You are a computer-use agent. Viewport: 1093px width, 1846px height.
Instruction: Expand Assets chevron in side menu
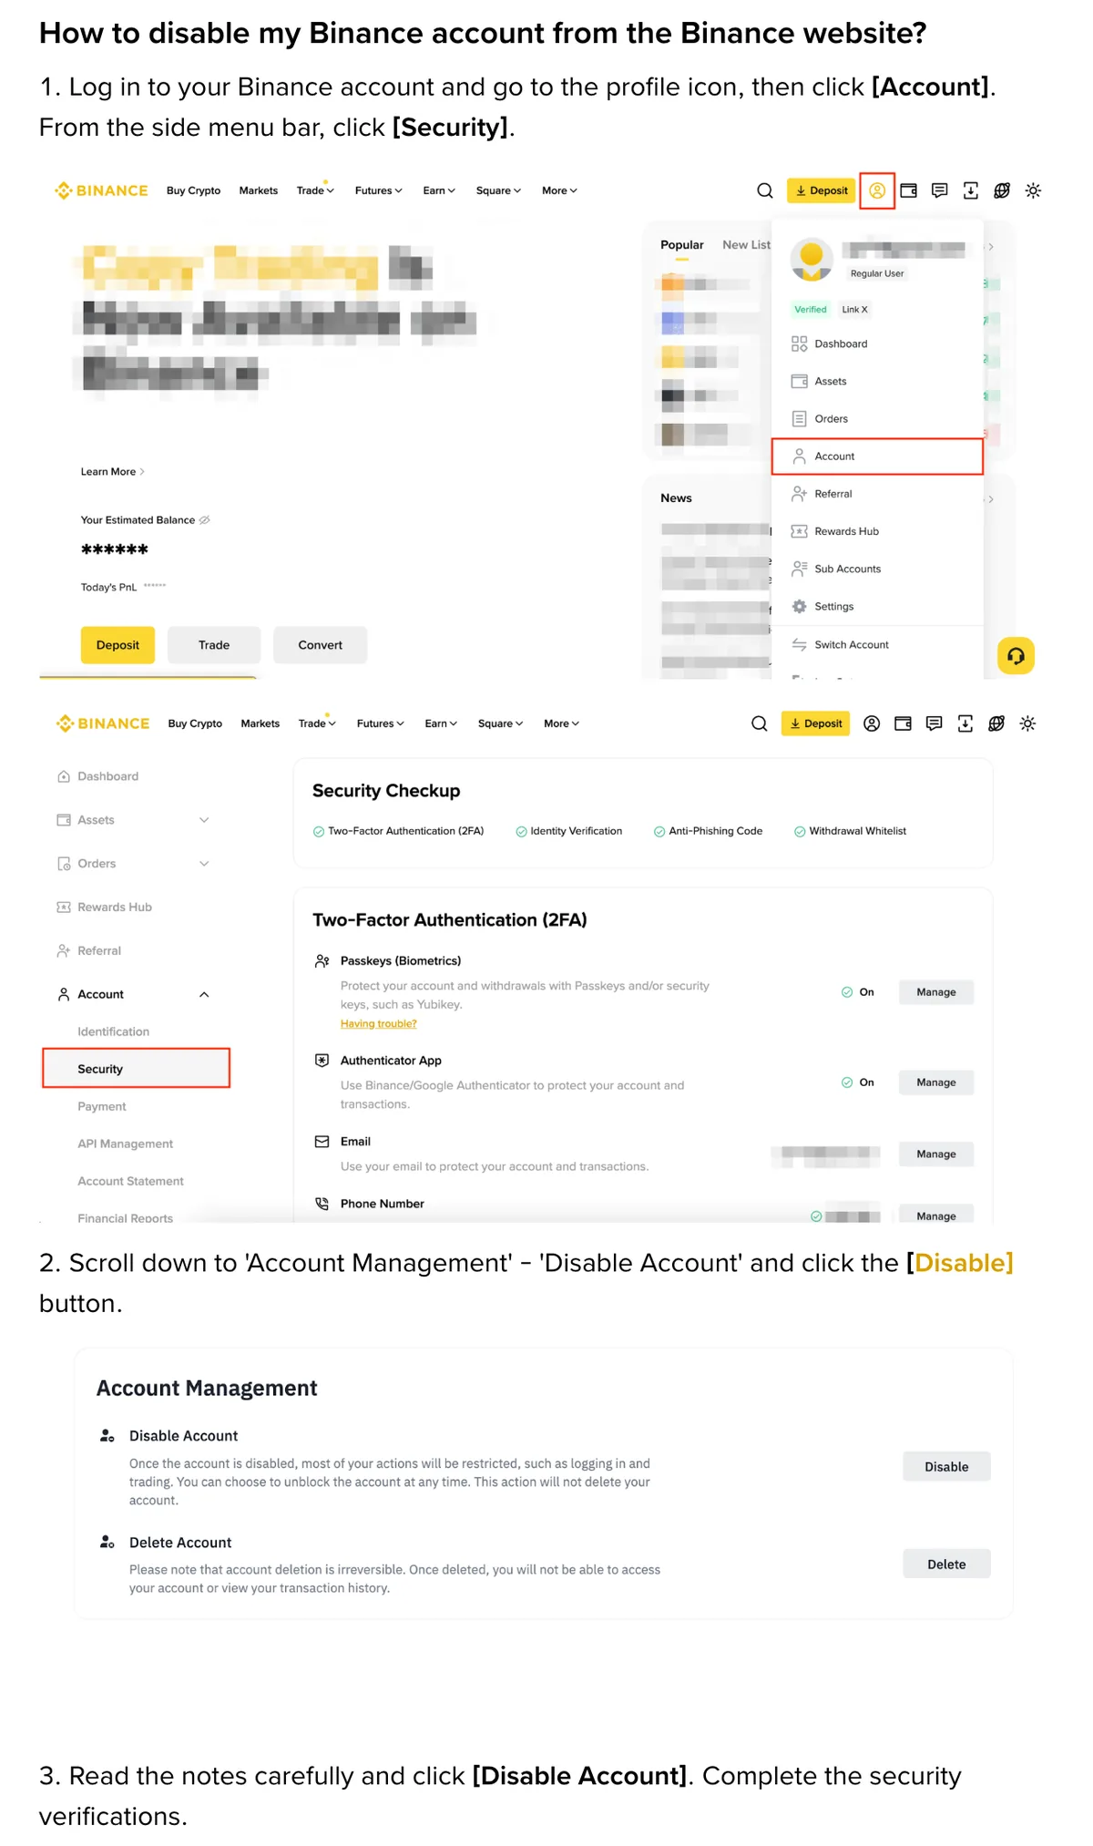tap(204, 820)
